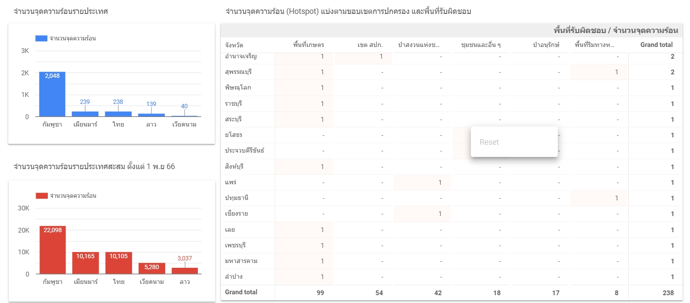Select the blue กัมพูชา bar showing 2,048
Image resolution: width=690 pixels, height=303 pixels.
coord(52,94)
